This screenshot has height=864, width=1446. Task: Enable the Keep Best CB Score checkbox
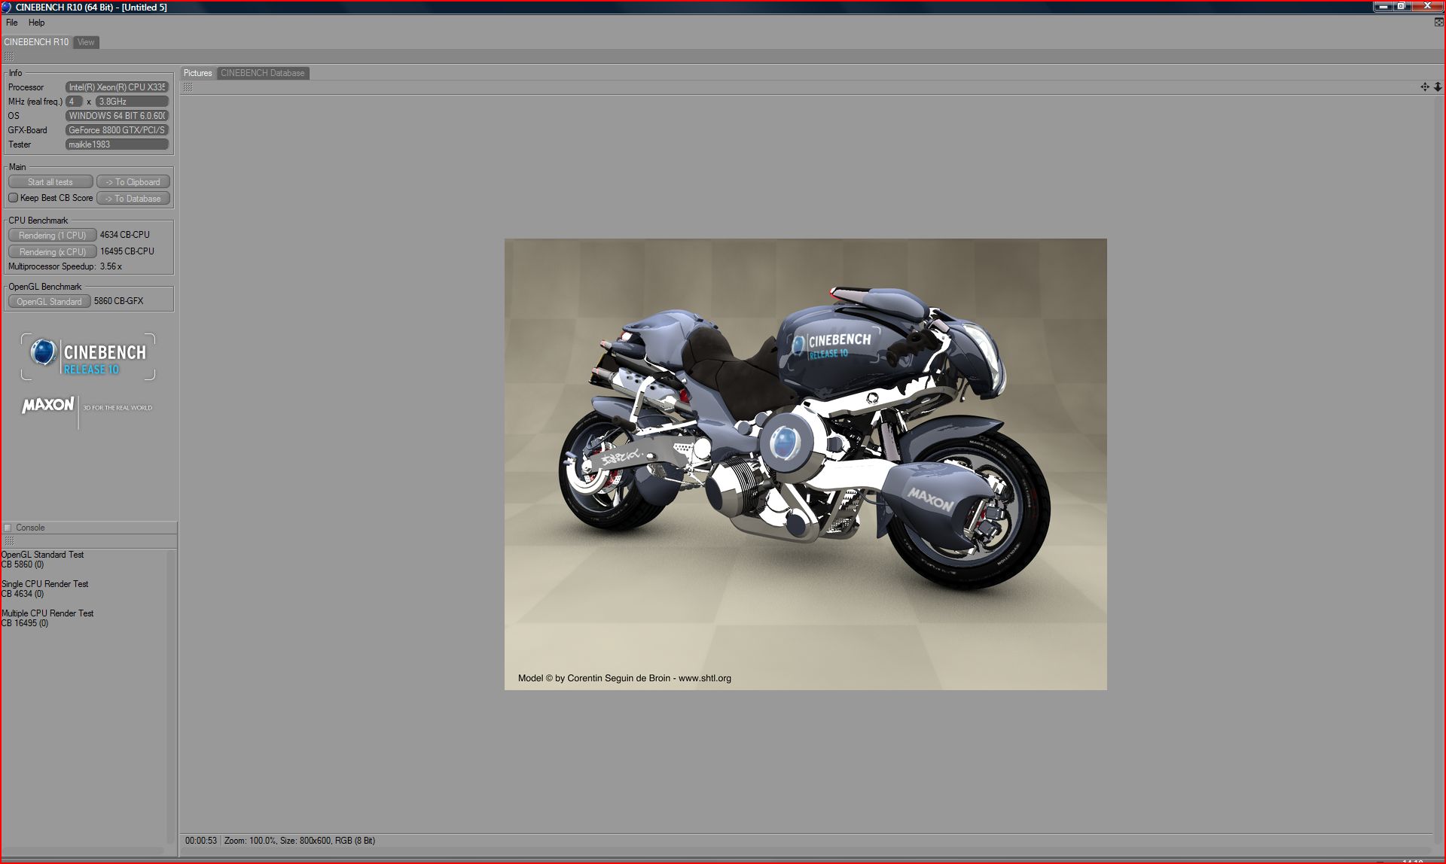(x=13, y=198)
